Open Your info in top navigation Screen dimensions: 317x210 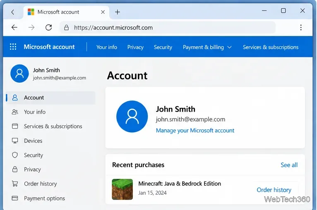tap(107, 47)
